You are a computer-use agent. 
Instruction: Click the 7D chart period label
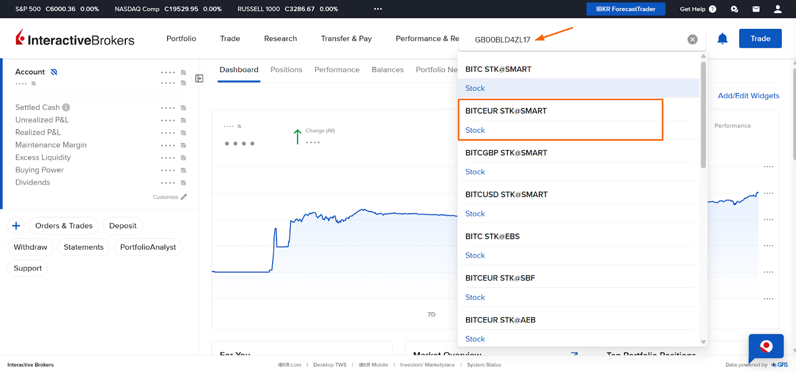pos(431,314)
